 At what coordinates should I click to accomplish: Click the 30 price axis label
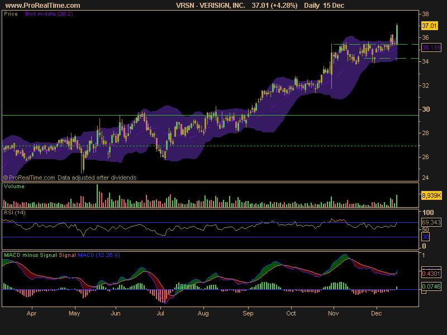click(426, 109)
